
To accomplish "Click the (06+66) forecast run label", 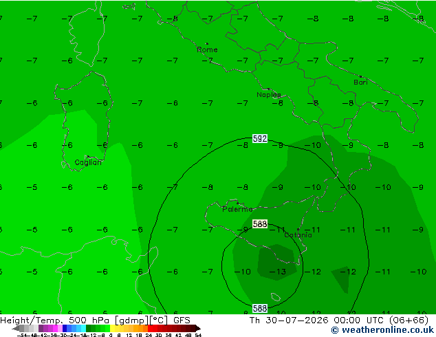I will click(408, 320).
